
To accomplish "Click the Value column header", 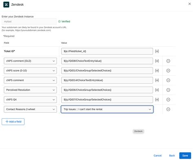I will coord(64,43).
